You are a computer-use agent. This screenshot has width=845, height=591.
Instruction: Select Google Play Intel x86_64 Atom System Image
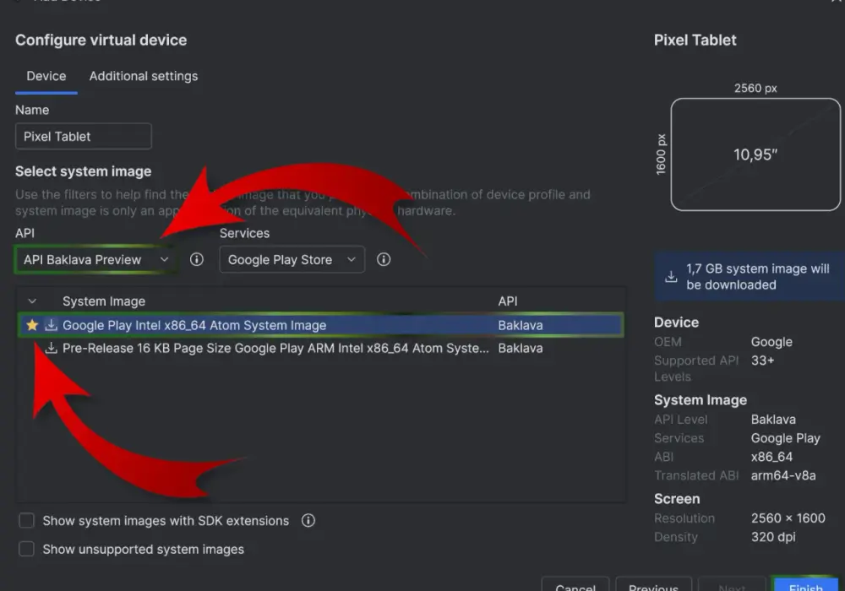click(x=320, y=325)
